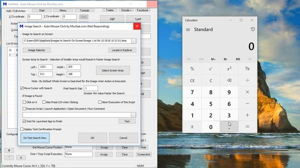Close the Image Search dialog with red X
Image resolution: width=300 pixels, height=168 pixels.
coord(137,26)
